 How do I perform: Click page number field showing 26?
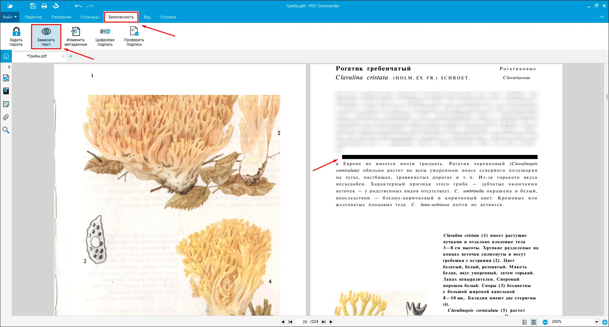tap(302, 322)
